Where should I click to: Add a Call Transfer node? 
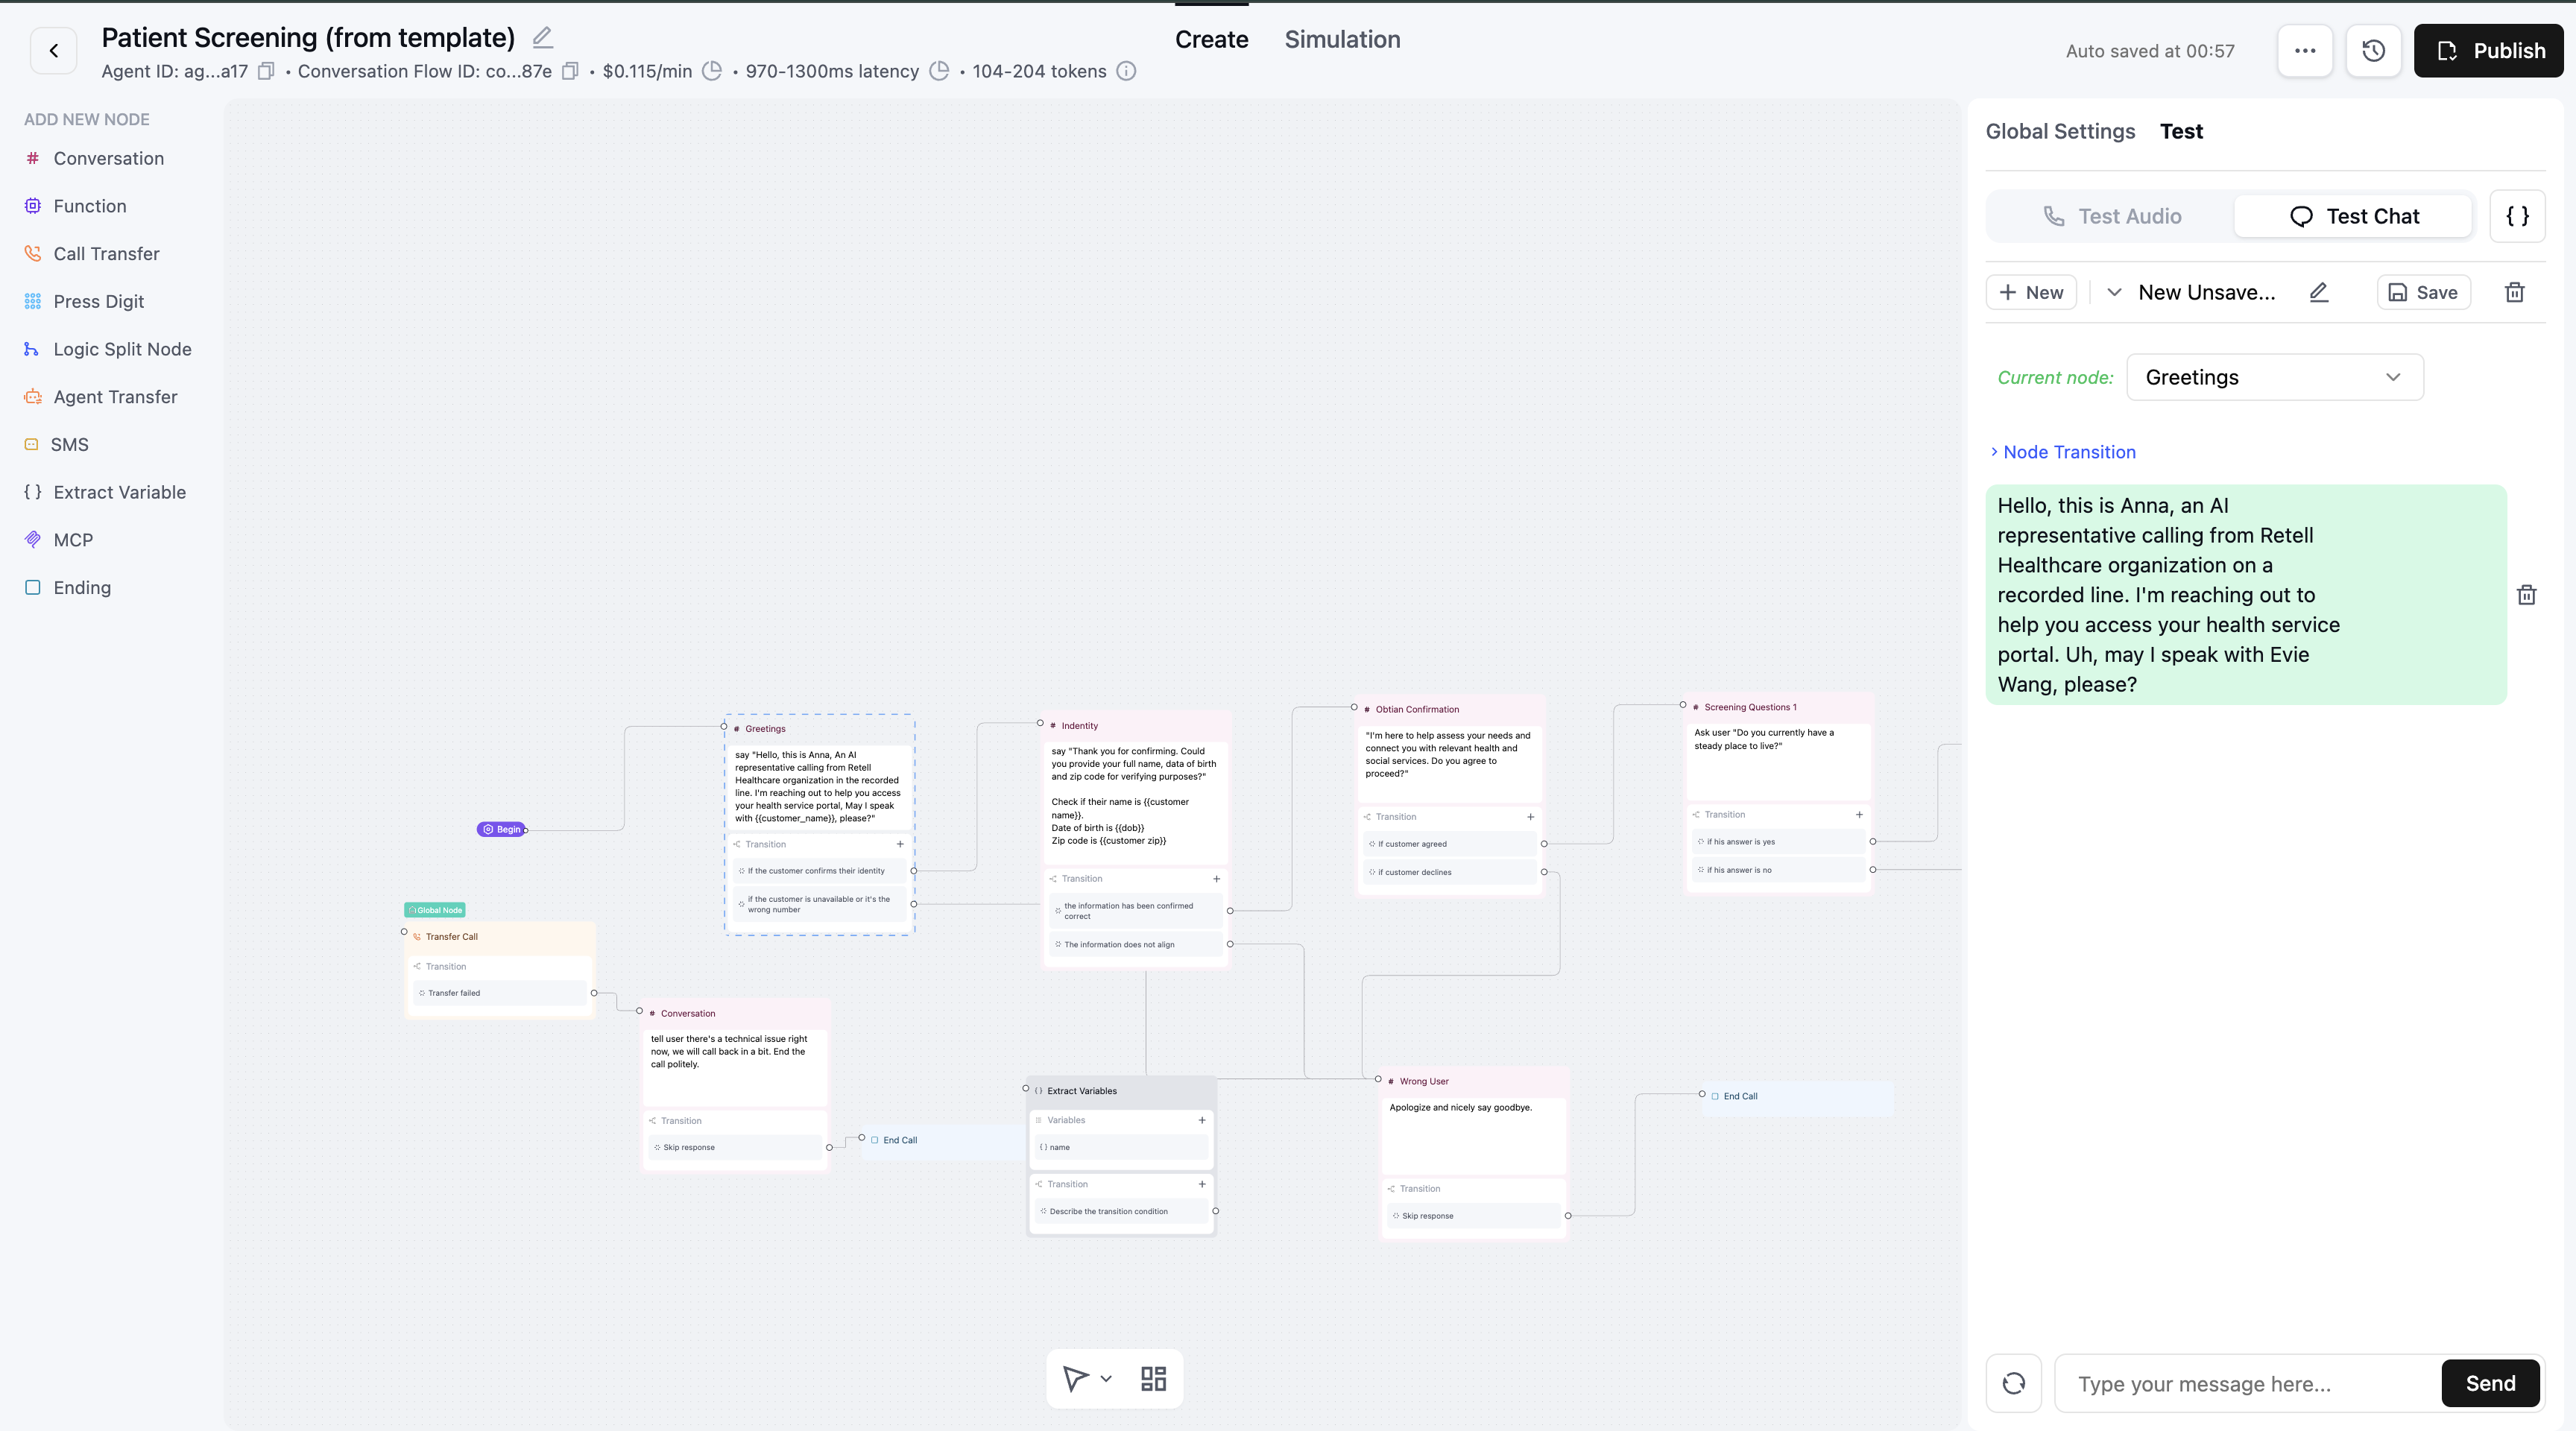click(x=92, y=254)
